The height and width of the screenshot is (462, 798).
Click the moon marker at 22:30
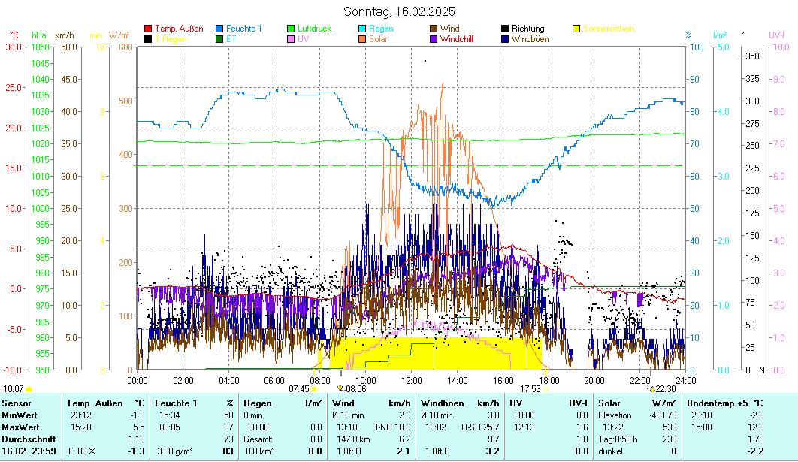tap(651, 389)
